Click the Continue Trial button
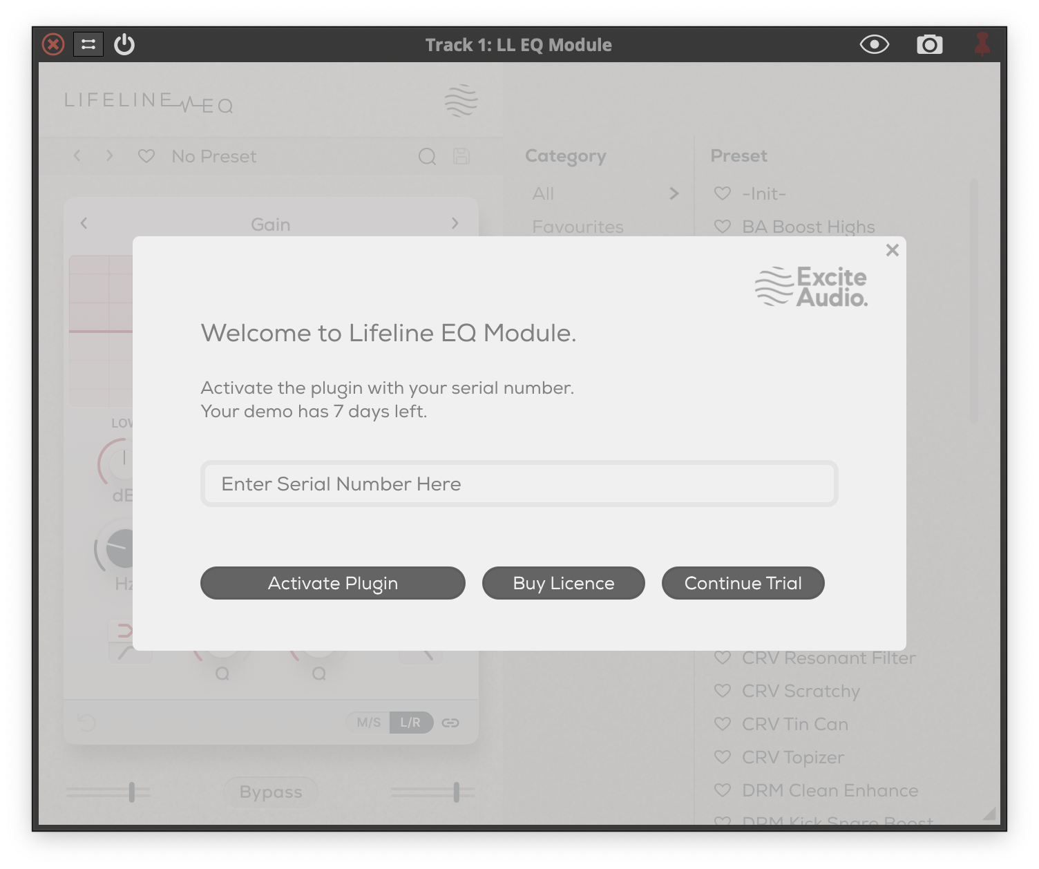This screenshot has width=1039, height=869. (743, 583)
